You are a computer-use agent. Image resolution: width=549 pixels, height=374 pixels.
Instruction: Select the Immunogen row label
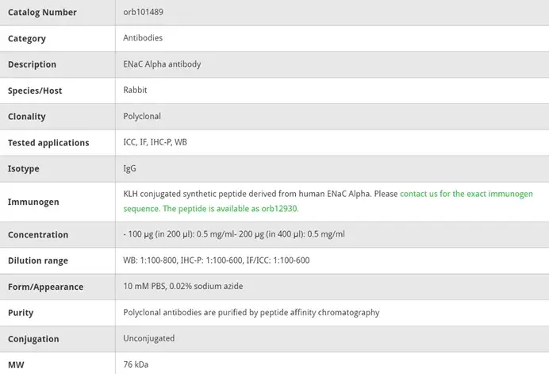click(33, 202)
